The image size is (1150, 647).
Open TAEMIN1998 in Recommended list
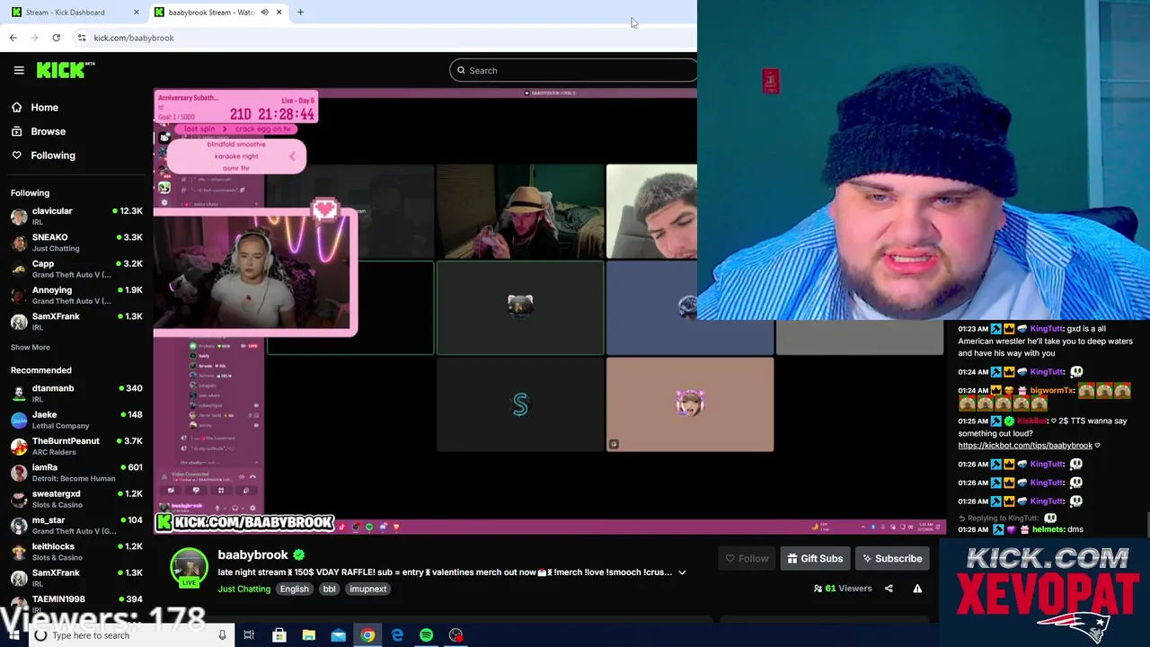(76, 604)
